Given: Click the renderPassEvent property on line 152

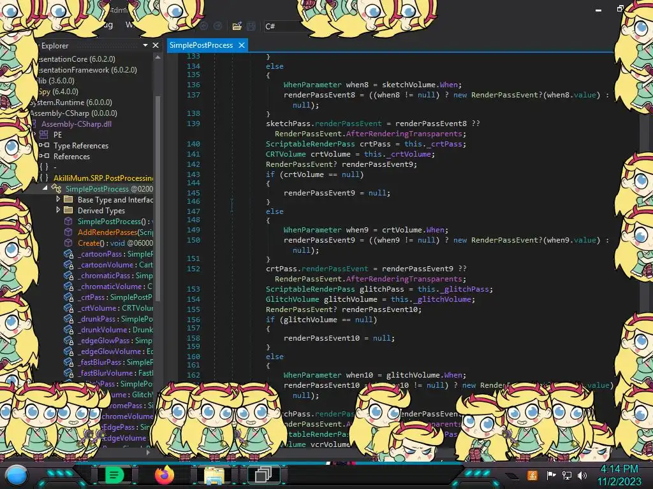Looking at the screenshot, I should tap(334, 269).
